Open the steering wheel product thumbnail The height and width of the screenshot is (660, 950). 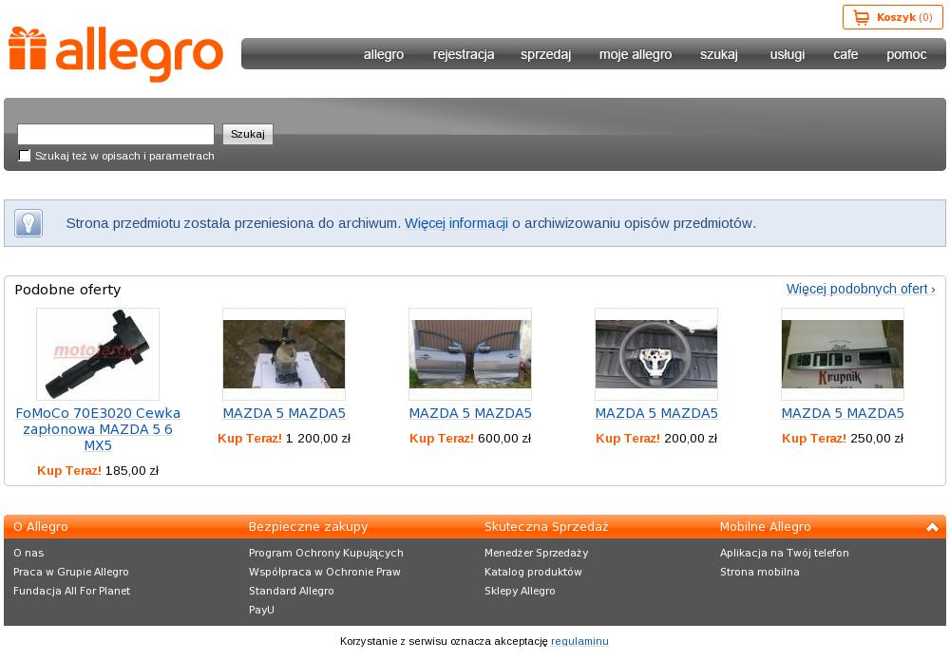click(656, 353)
